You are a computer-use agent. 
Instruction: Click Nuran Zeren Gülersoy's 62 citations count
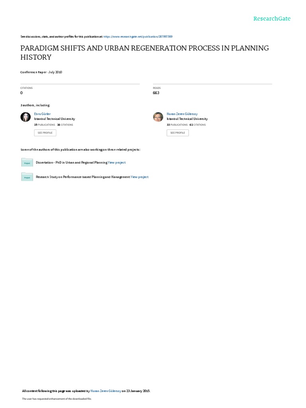coord(198,125)
